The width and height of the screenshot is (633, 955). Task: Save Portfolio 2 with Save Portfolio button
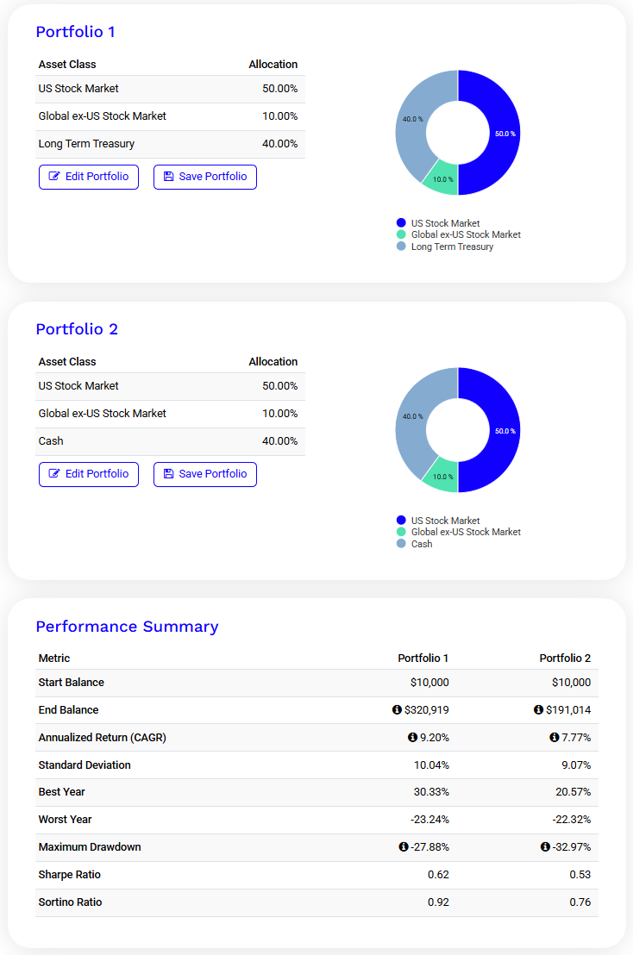(x=205, y=474)
